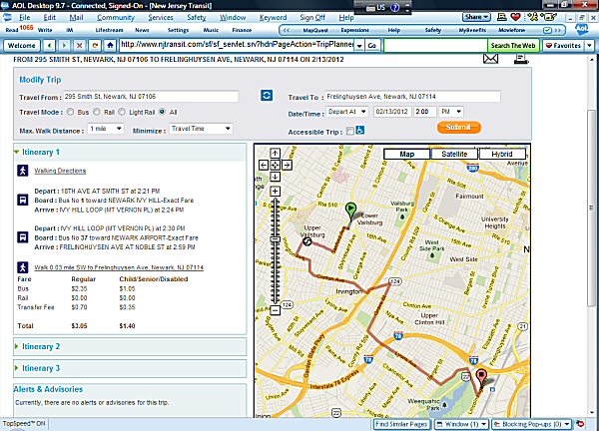Open the Keyword menu
This screenshot has width=599, height=431.
[x=274, y=17]
